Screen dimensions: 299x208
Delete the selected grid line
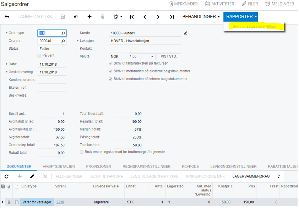coord(45,176)
